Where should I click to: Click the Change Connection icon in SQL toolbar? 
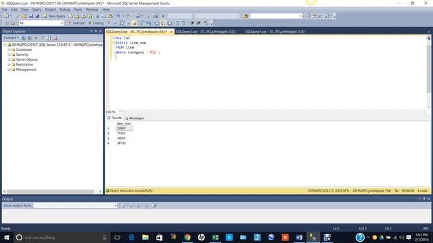click(13, 23)
